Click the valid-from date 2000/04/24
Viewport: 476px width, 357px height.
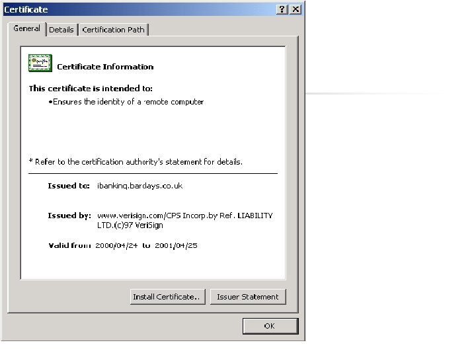pyautogui.click(x=116, y=245)
